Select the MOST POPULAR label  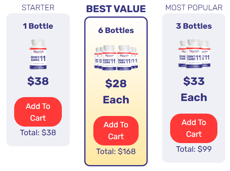pos(194,7)
